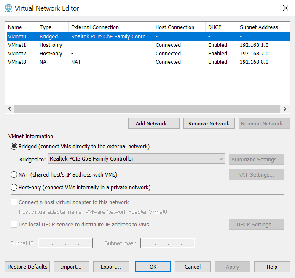This screenshot has width=295, height=278.
Task: Select the VMnet8 NAT network row
Action: point(148,62)
